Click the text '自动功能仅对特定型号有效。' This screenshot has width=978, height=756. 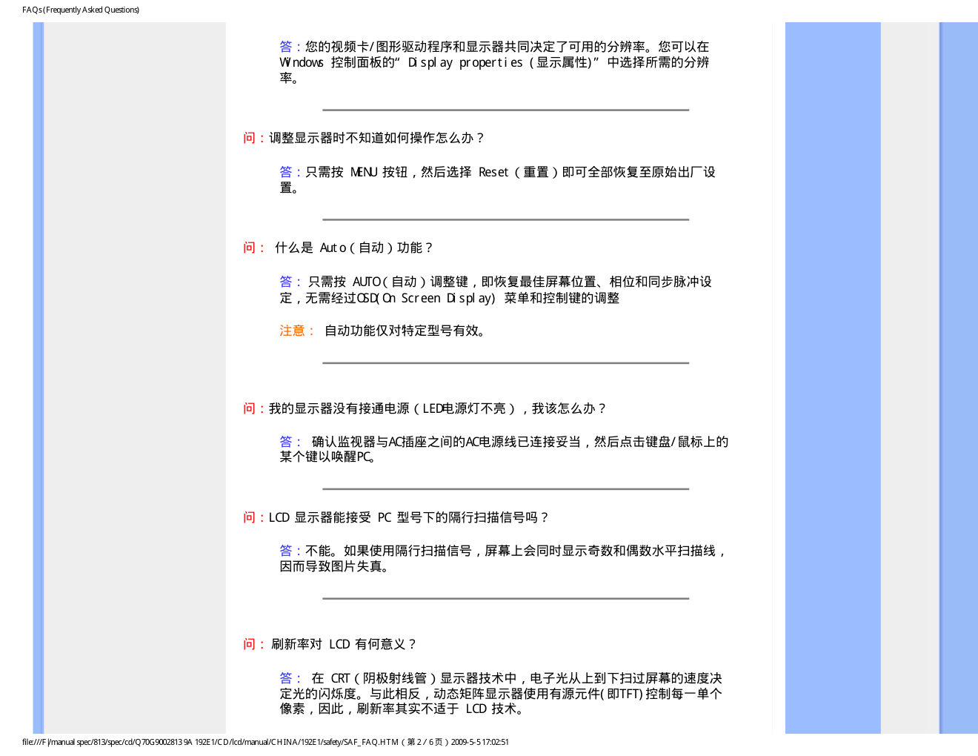click(406, 331)
